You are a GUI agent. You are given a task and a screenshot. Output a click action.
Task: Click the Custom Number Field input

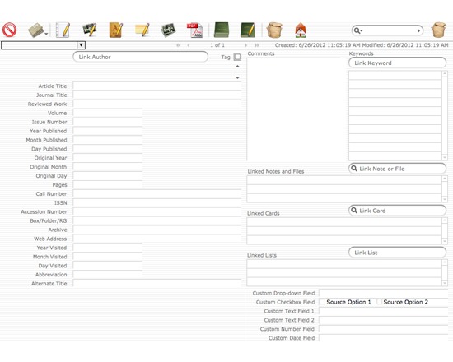tap(383, 329)
